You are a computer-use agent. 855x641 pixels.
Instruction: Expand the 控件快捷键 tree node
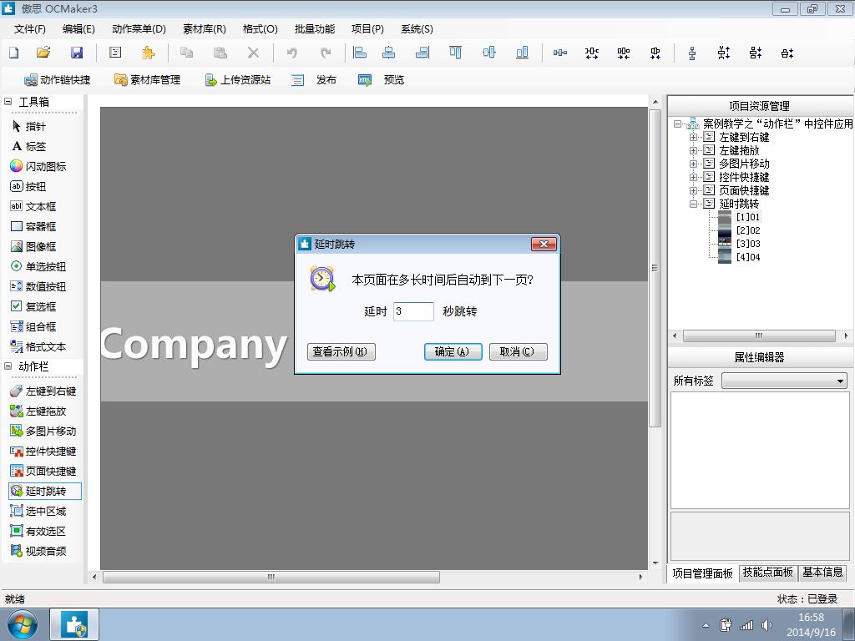tap(693, 177)
